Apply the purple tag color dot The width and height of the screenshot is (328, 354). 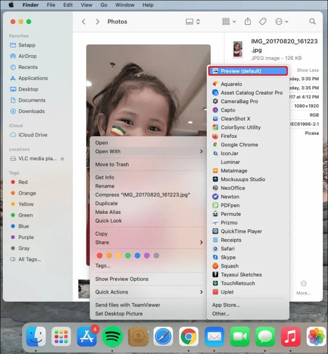point(147,256)
